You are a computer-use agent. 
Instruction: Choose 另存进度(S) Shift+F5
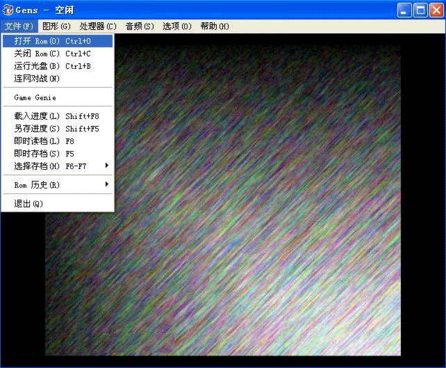58,129
